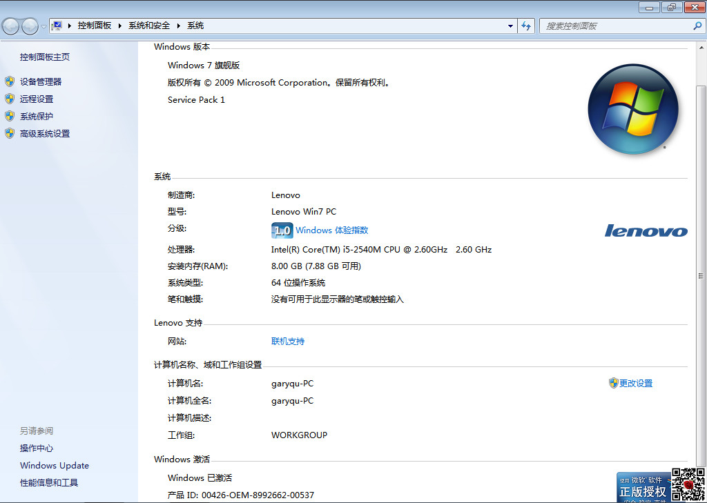The image size is (707, 503).
Task: Click the Windows 7 logo orb
Action: pos(633,108)
